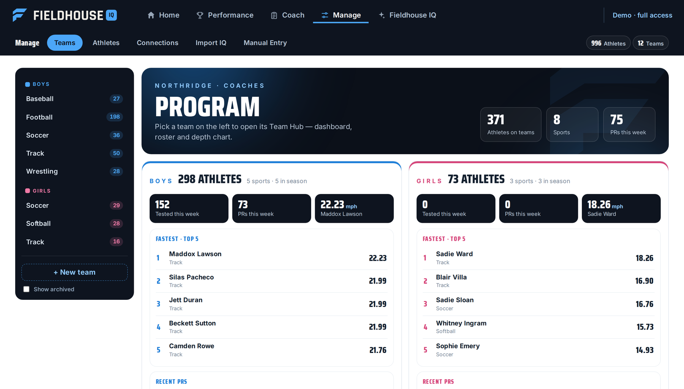Select Sadie Ward in fastest list

pyautogui.click(x=538, y=258)
